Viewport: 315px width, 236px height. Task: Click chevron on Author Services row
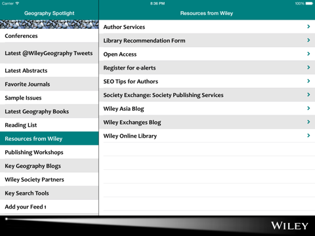coord(308,26)
